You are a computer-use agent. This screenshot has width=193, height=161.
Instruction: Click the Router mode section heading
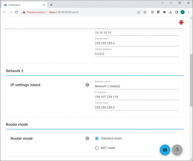[x=17, y=124]
